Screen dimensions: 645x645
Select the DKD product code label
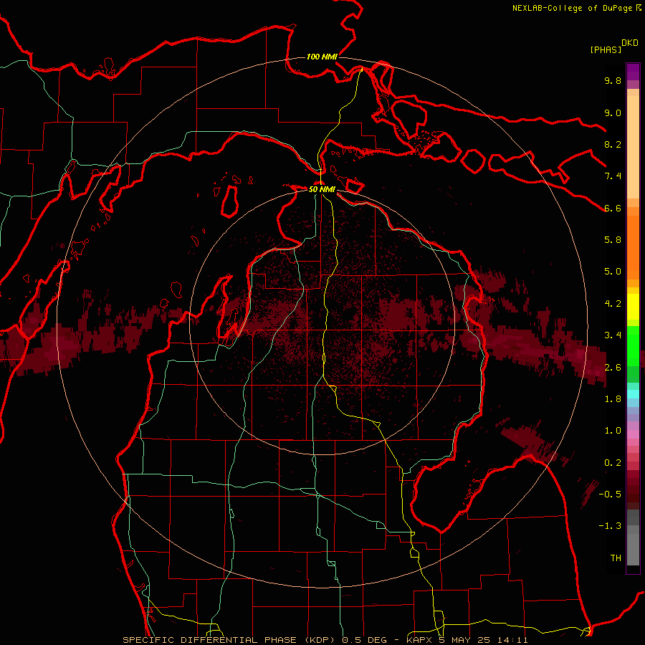point(630,43)
